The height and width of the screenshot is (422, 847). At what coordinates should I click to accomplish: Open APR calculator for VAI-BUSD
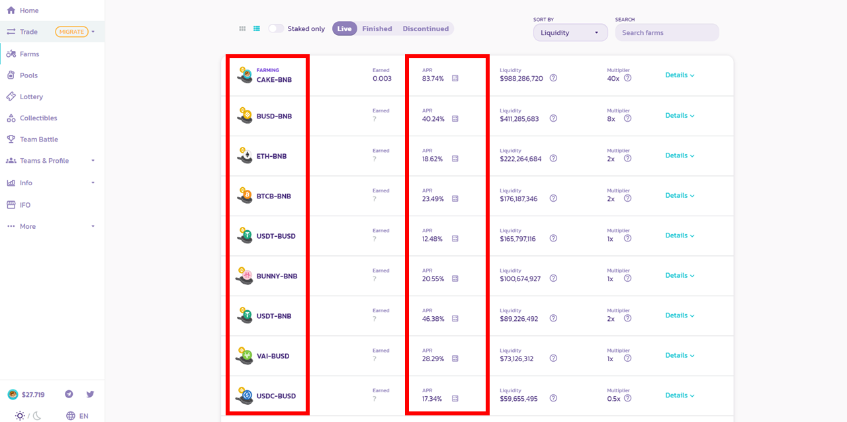(455, 359)
